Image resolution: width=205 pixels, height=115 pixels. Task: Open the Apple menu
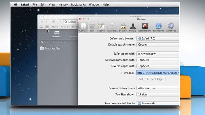[x=16, y=5]
